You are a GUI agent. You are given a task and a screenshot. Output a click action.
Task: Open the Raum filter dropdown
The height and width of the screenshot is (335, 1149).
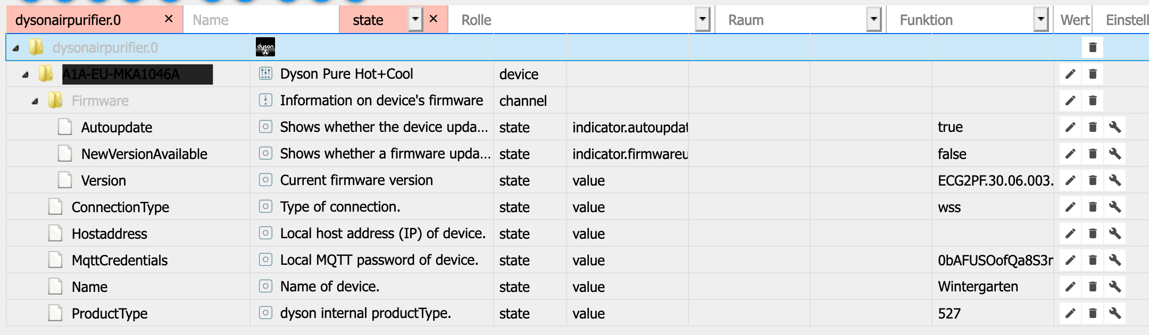pos(873,20)
